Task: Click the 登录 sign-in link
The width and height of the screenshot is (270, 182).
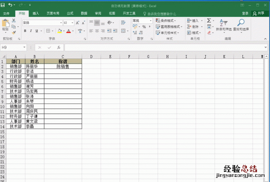Action: coord(245,13)
